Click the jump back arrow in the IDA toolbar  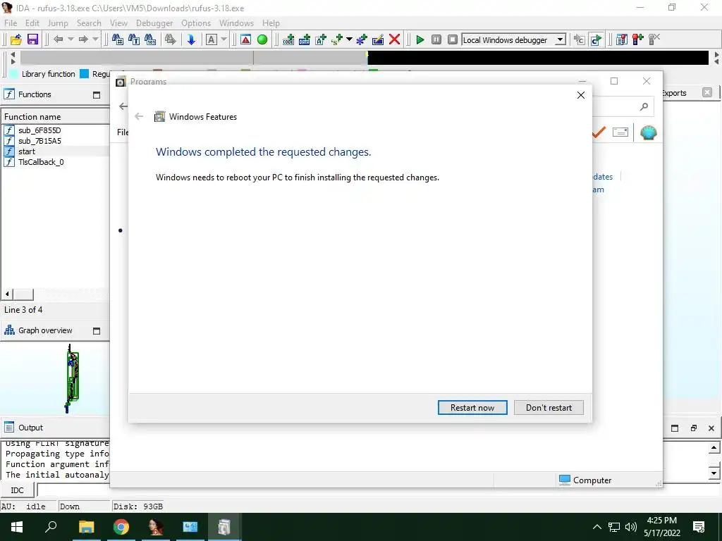pyautogui.click(x=58, y=39)
